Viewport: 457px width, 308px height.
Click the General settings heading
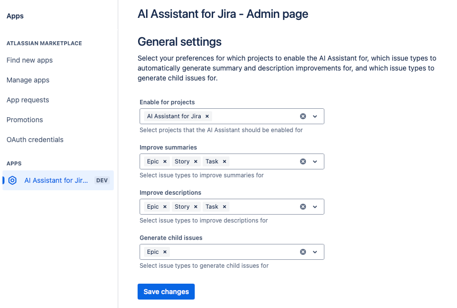click(179, 42)
